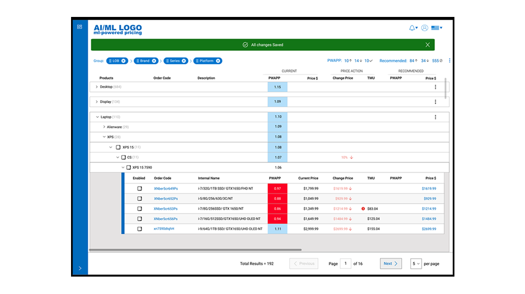
Task: Check the XPS 15 checkbox
Action: [x=118, y=147]
